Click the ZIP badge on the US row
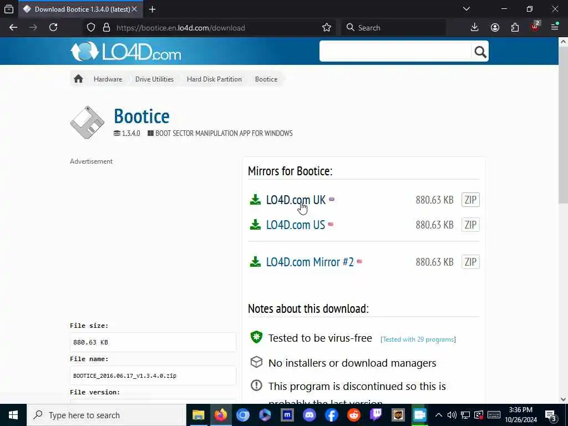The image size is (568, 426). click(470, 225)
